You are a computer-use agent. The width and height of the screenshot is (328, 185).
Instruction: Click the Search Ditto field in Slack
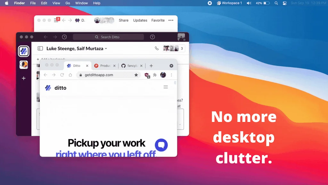[x=108, y=37]
